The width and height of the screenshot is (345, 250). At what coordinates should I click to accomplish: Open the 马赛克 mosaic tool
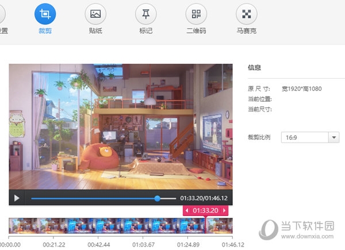pyautogui.click(x=247, y=14)
